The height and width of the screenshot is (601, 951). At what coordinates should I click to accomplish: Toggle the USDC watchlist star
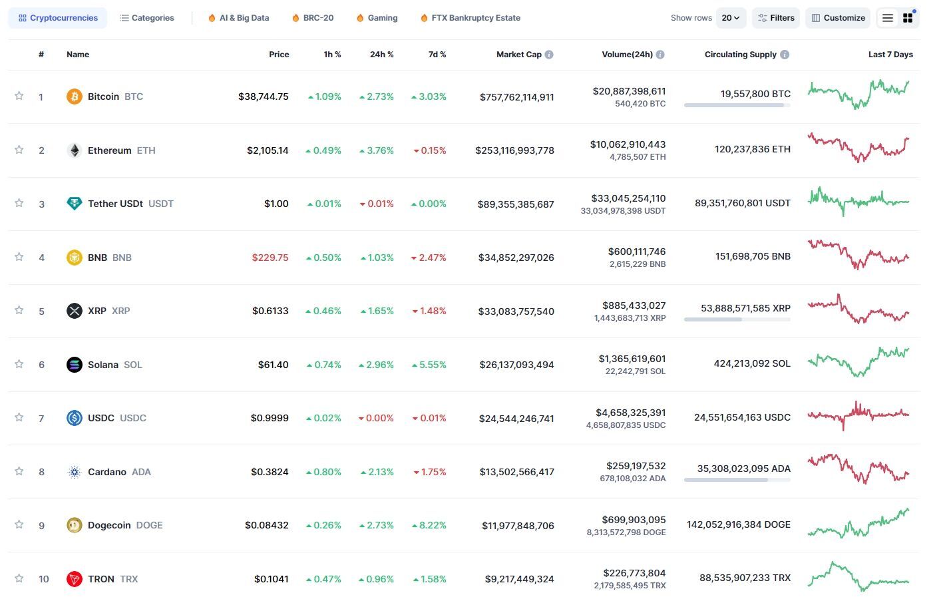19,417
